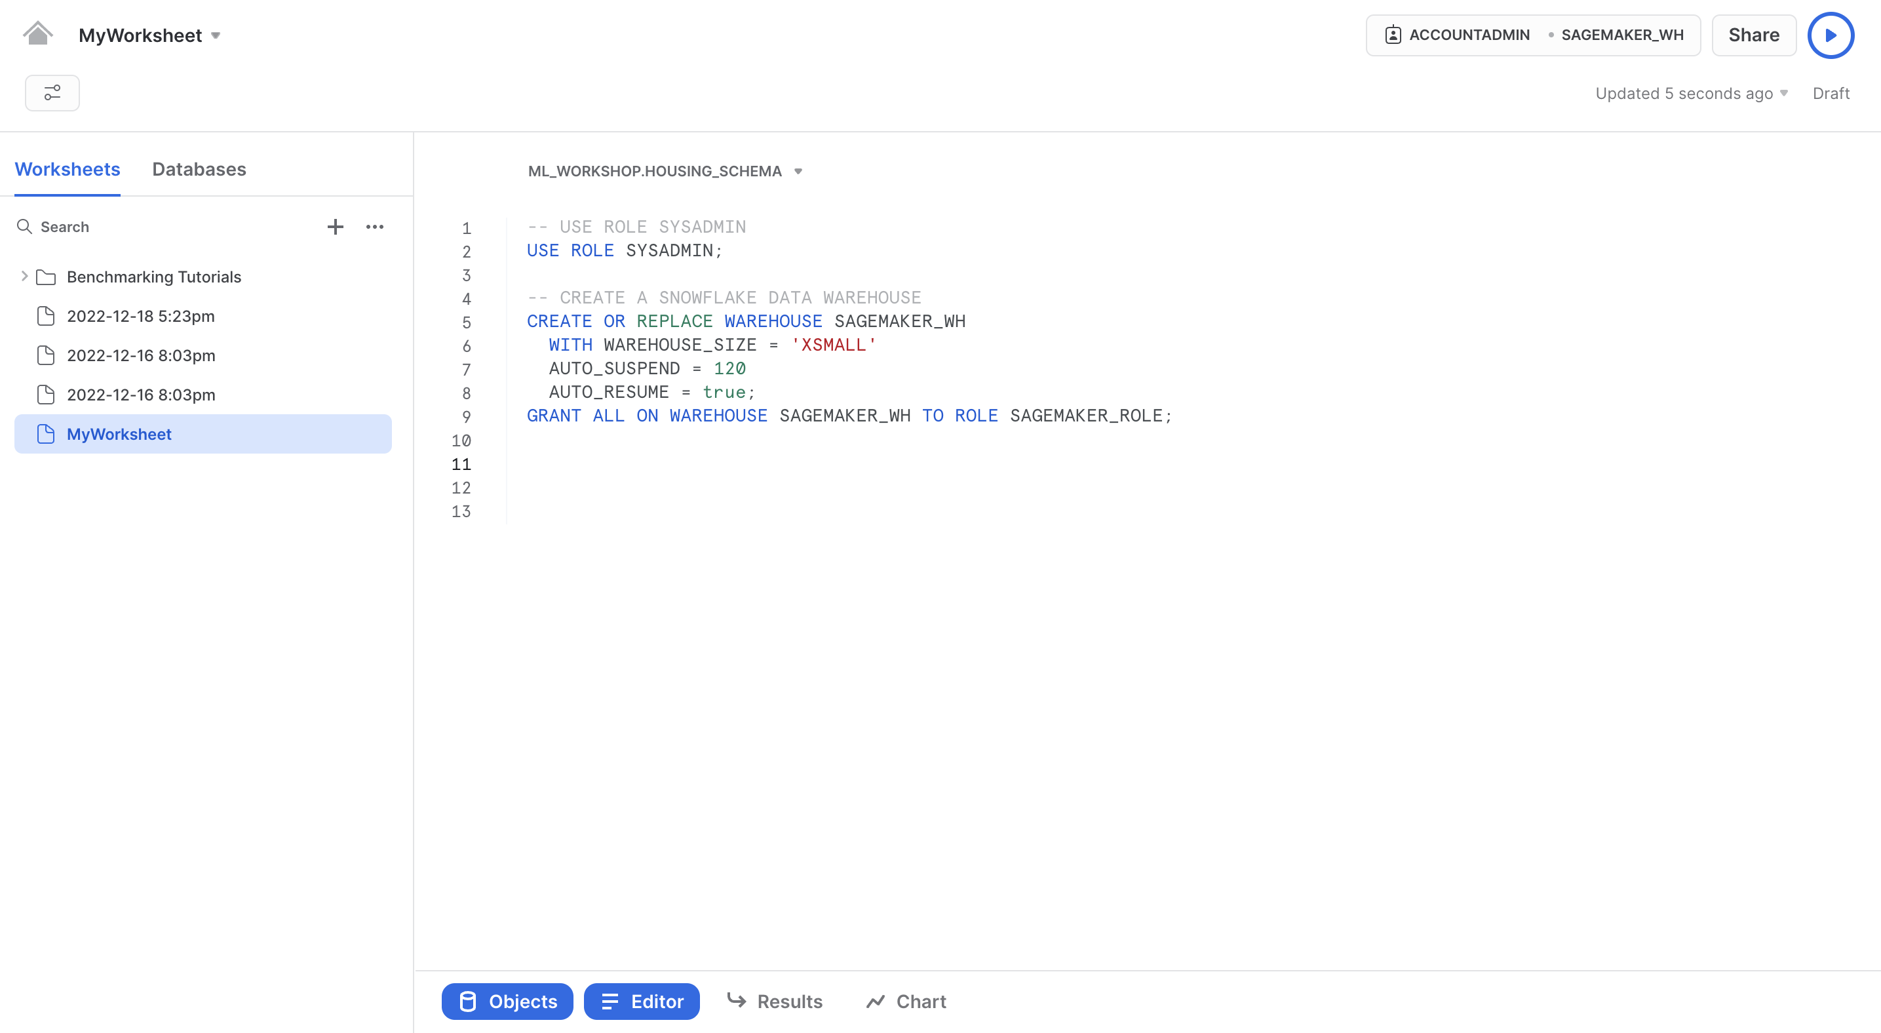Click the 'XSMALL' warehouse size value

click(833, 345)
